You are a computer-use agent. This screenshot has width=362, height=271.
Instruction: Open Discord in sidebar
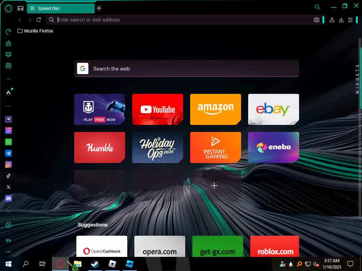point(8,198)
